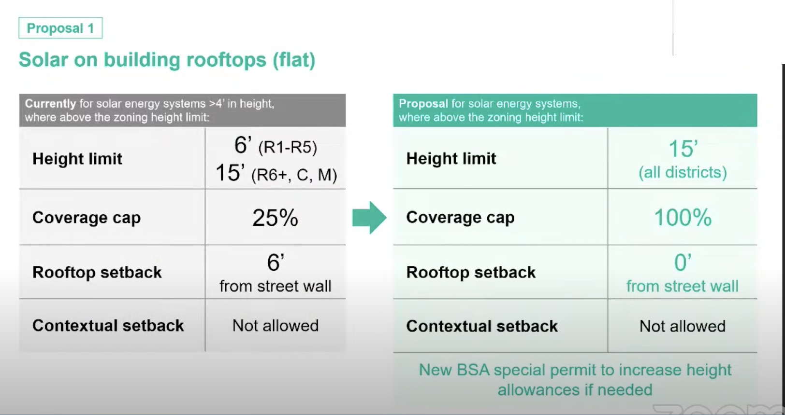The height and width of the screenshot is (415, 785).
Task: Click the green 'Proposal' table header
Action: coord(575,111)
